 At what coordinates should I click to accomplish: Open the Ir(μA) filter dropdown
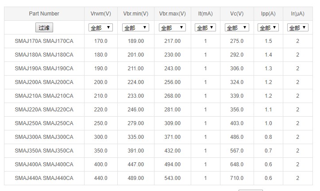(297, 27)
